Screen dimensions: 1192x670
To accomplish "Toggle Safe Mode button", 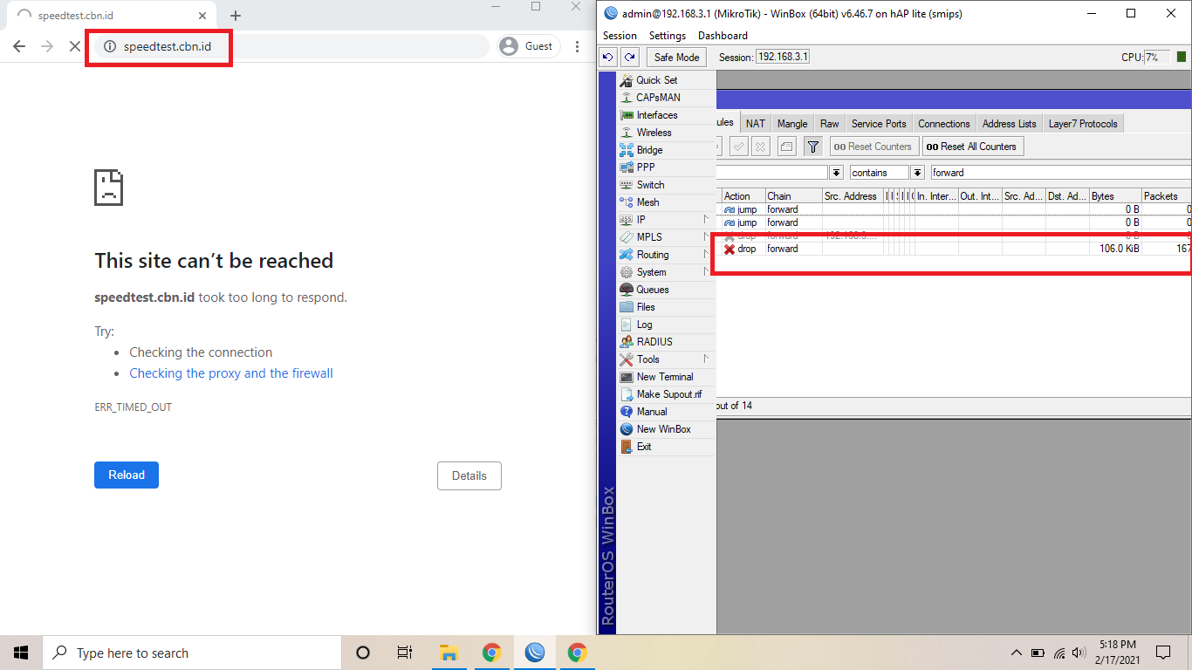I will (676, 57).
